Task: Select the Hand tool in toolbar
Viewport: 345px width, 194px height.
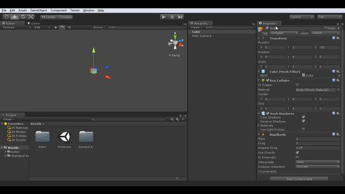Action: (x=6, y=17)
